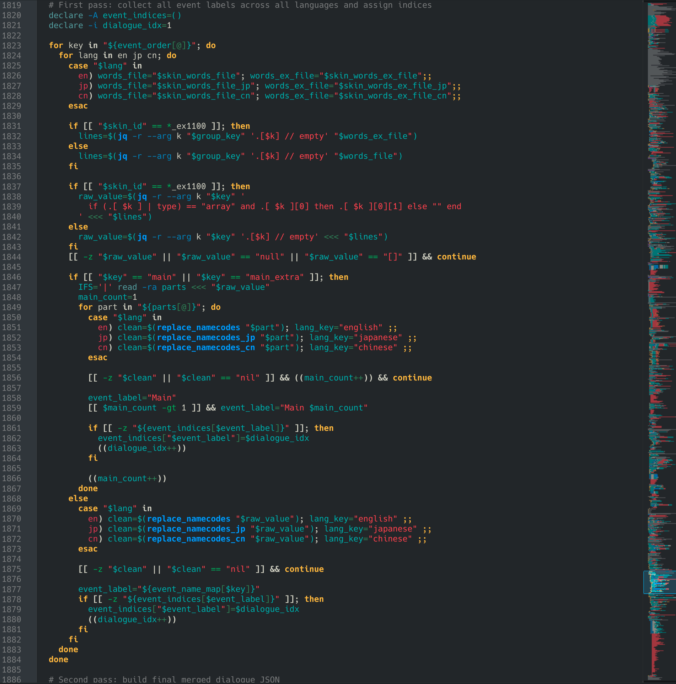Click the "fi" keyword on line 1835
The image size is (676, 684).
click(x=73, y=166)
